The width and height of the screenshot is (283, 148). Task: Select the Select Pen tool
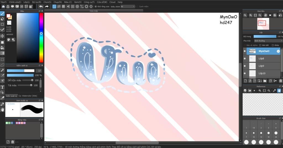point(2,75)
